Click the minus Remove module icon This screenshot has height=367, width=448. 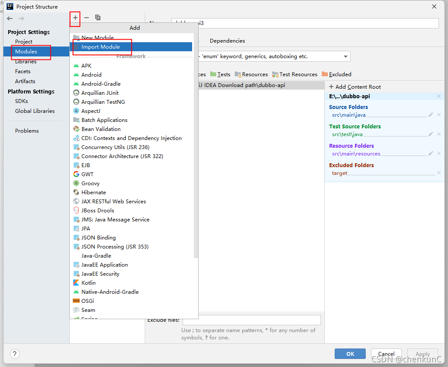point(87,18)
